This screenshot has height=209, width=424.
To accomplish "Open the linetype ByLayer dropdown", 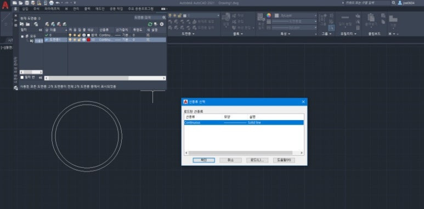I will coord(315,27).
